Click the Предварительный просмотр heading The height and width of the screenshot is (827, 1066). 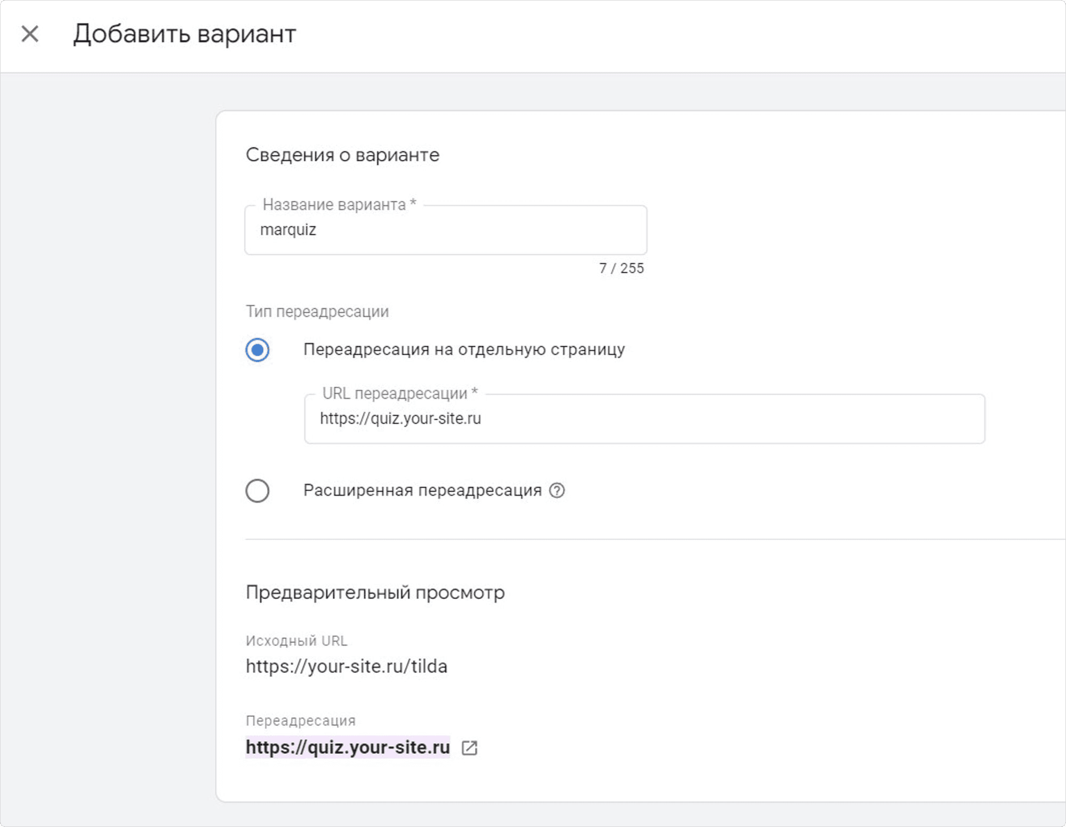click(x=375, y=592)
